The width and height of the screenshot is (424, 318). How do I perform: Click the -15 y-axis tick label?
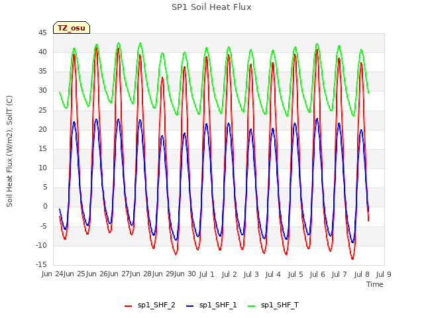[x=42, y=264]
